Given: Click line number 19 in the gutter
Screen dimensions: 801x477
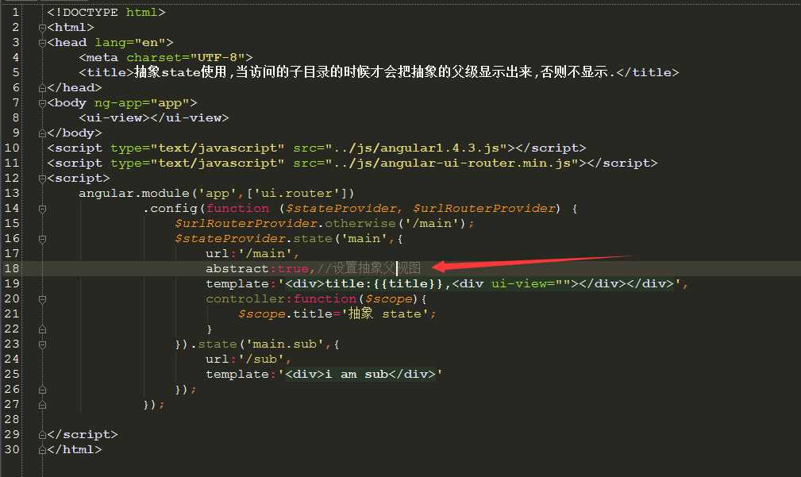Looking at the screenshot, I should point(12,283).
